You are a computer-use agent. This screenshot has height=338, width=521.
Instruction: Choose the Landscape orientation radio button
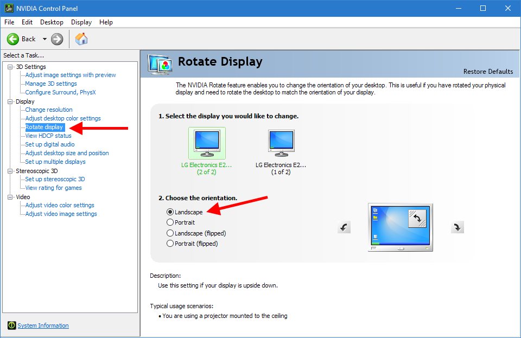170,212
